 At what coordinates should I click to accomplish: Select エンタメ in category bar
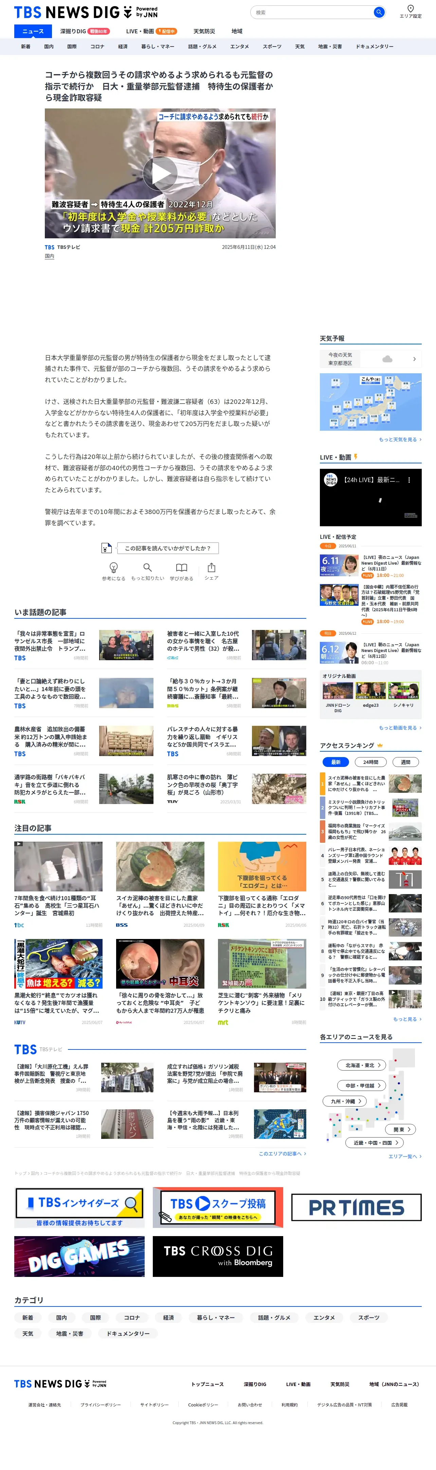click(x=239, y=47)
